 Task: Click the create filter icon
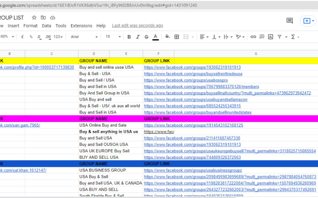pyautogui.click(x=280, y=37)
